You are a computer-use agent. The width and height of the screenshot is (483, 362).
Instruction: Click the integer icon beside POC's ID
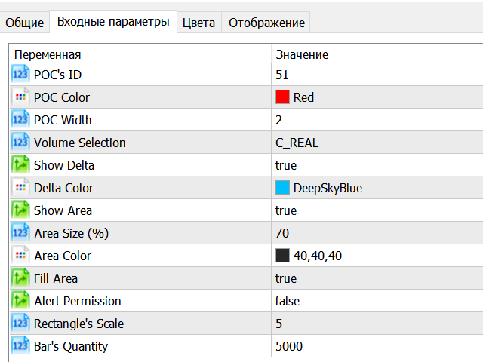(20, 74)
